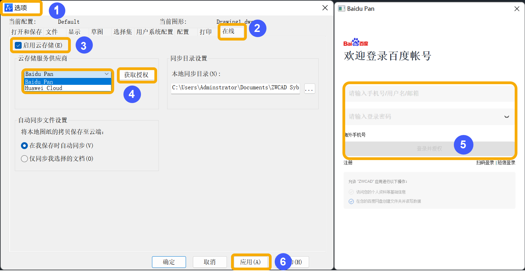The width and height of the screenshot is (525, 271).
Task: Click the ZWCAD icon in 选项 title bar
Action: [x=9, y=8]
